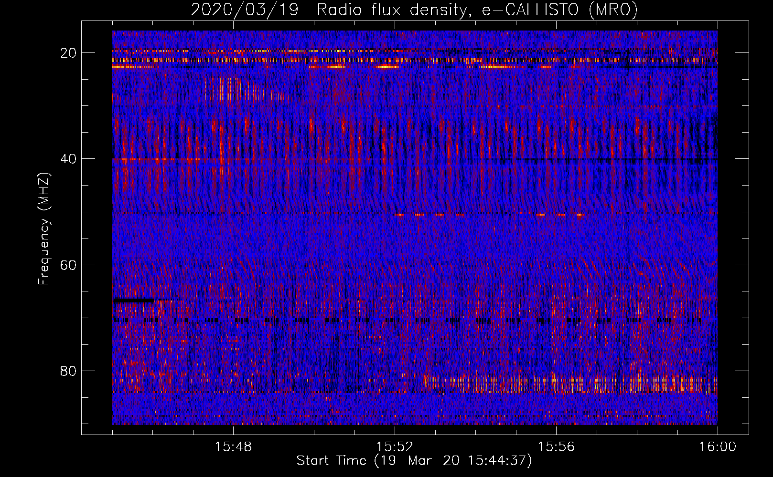Click the "15:48" time tick label
773x477 pixels.
pyautogui.click(x=233, y=447)
